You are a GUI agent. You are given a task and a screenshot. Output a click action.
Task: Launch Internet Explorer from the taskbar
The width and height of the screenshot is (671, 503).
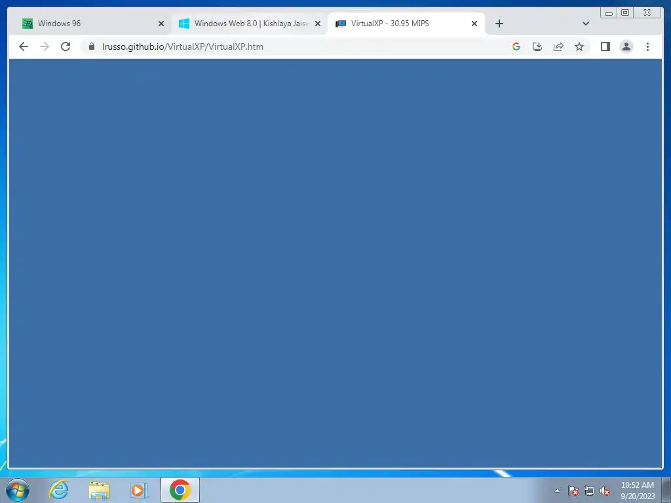click(58, 490)
